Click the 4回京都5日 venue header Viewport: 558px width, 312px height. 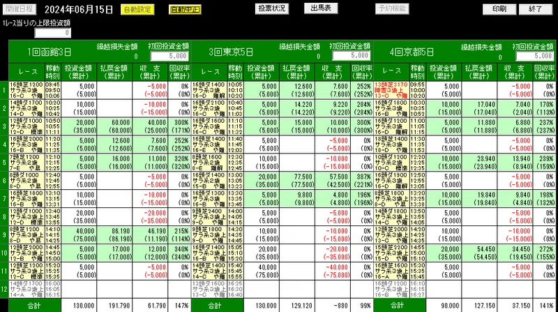(412, 52)
